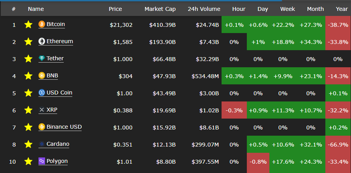The image size is (351, 173).
Task: Click the Cardano logo icon
Action: [42, 144]
